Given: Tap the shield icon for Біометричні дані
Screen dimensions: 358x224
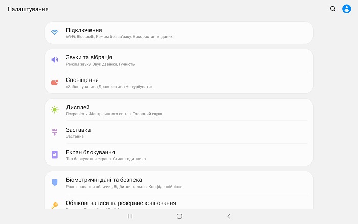Looking at the screenshot, I should coord(55,182).
